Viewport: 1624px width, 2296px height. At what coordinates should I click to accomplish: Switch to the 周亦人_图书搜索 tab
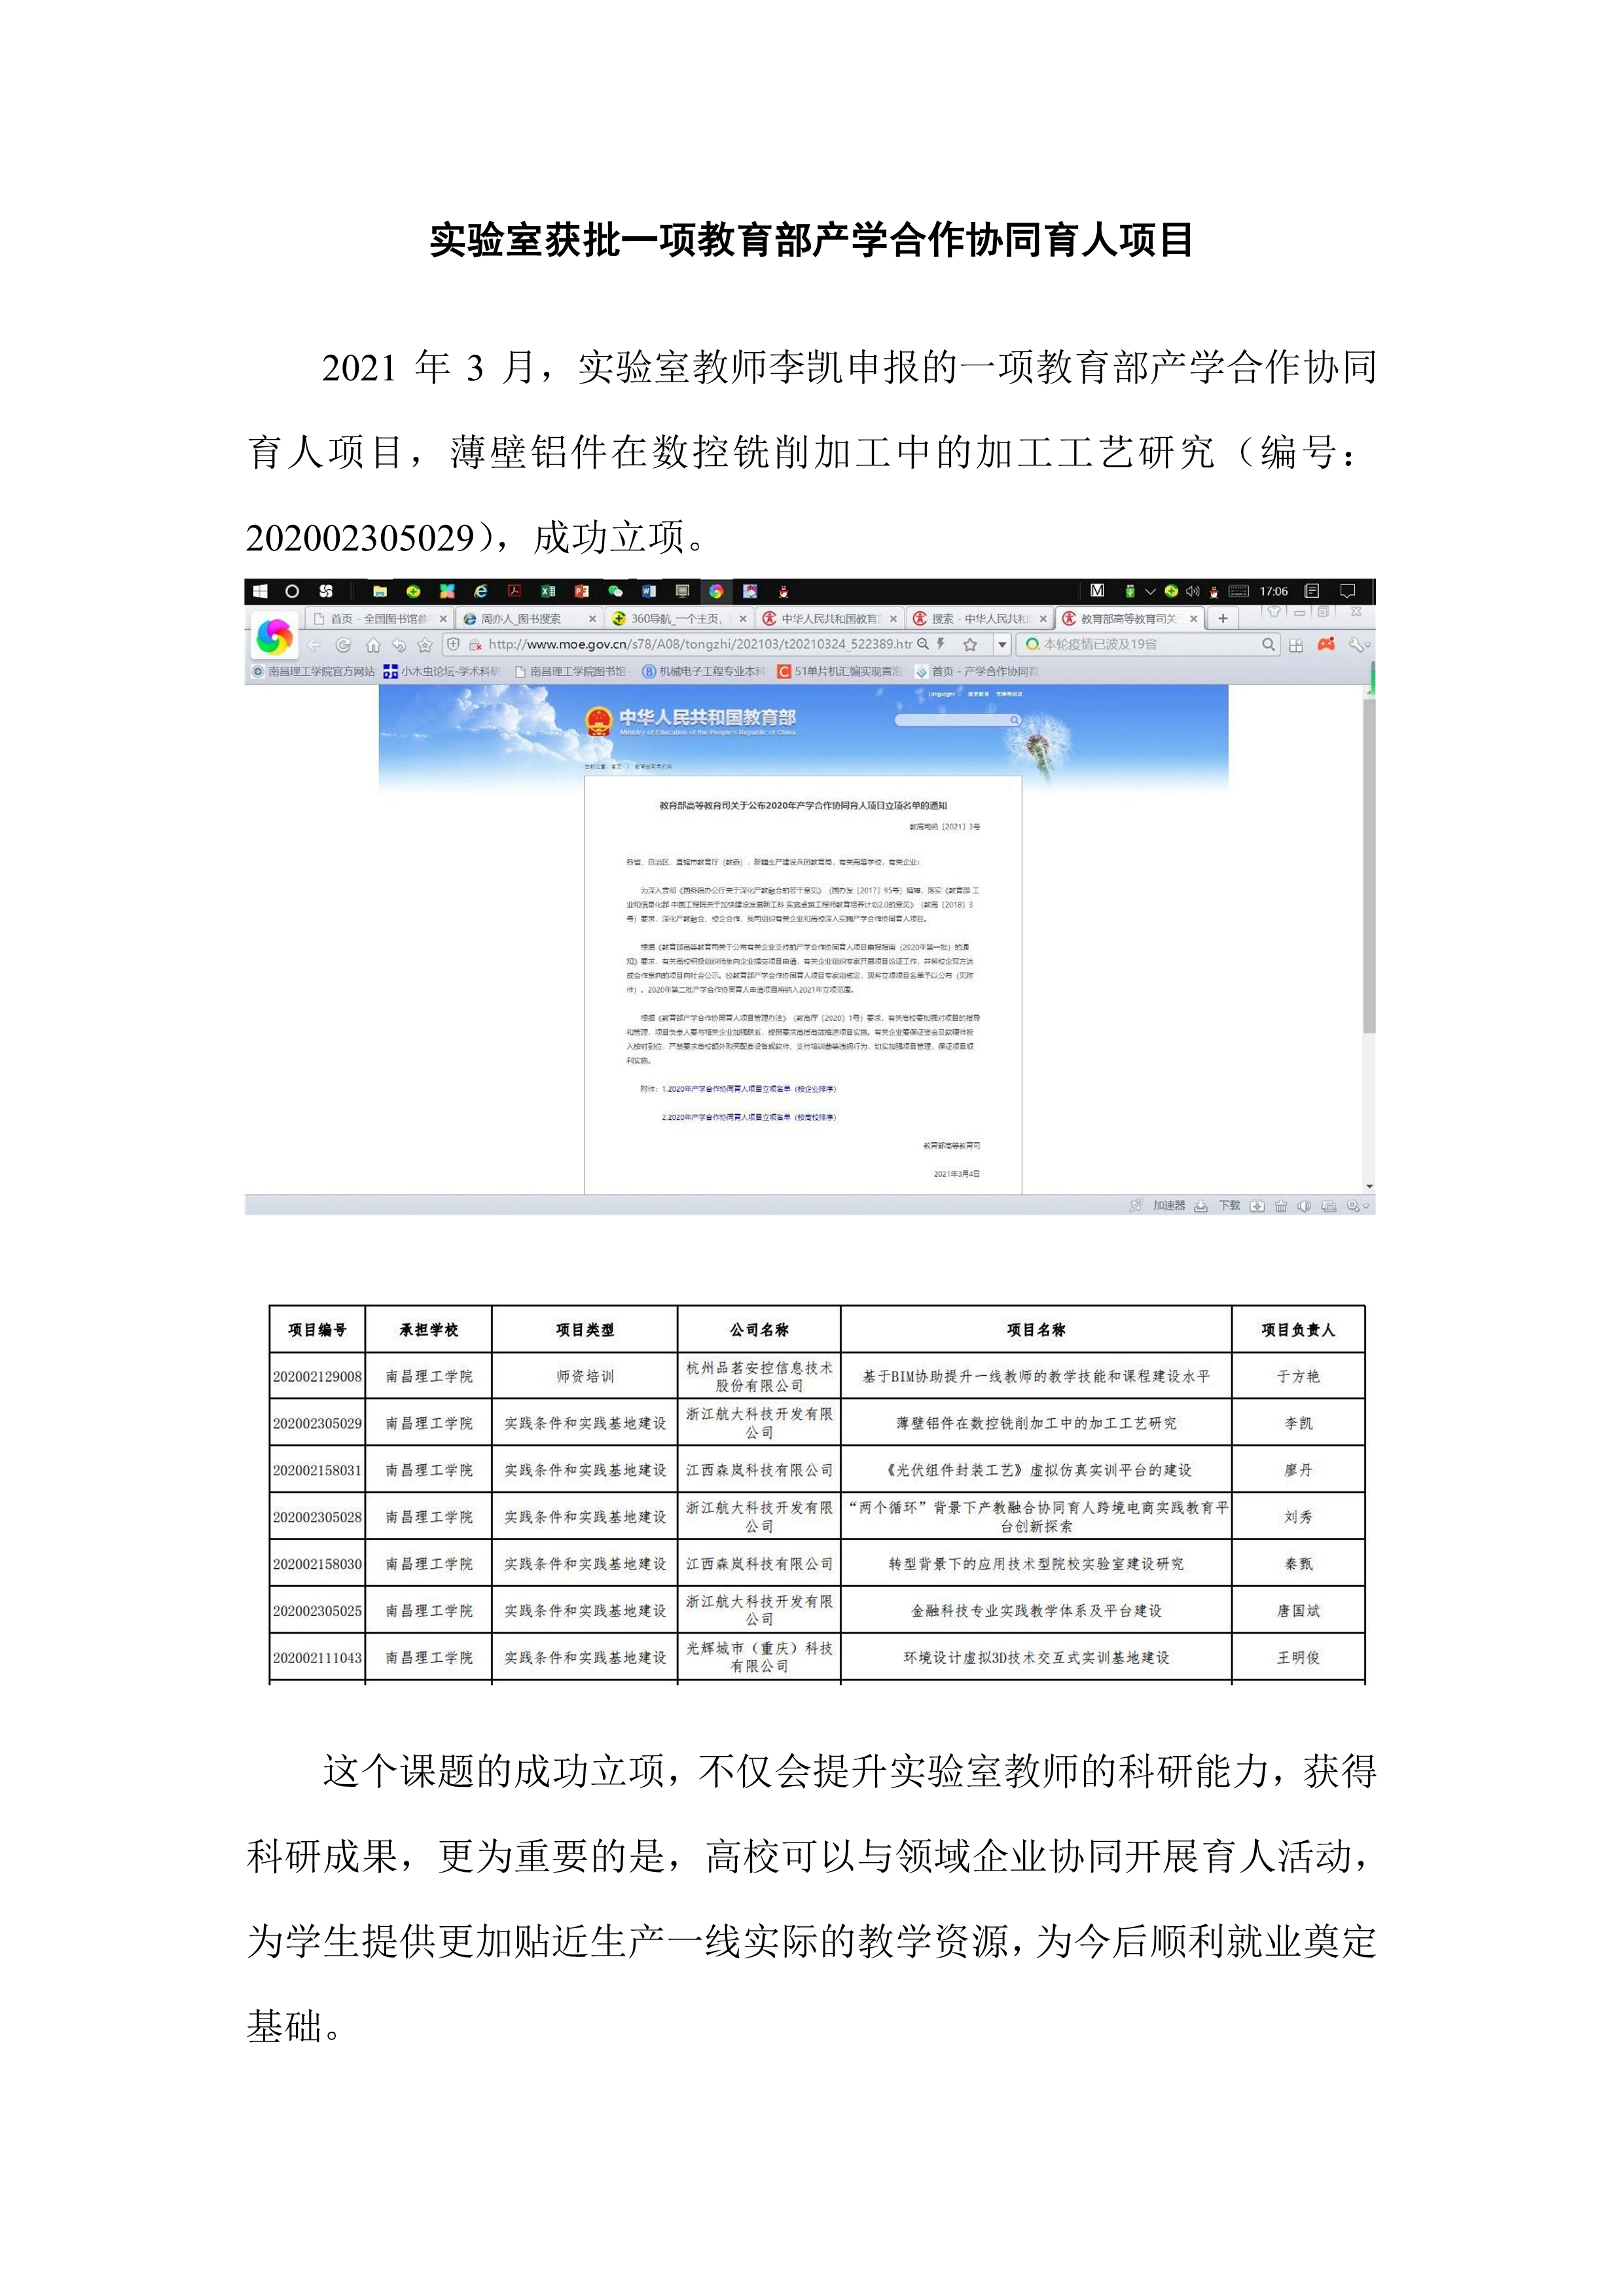coord(521,619)
